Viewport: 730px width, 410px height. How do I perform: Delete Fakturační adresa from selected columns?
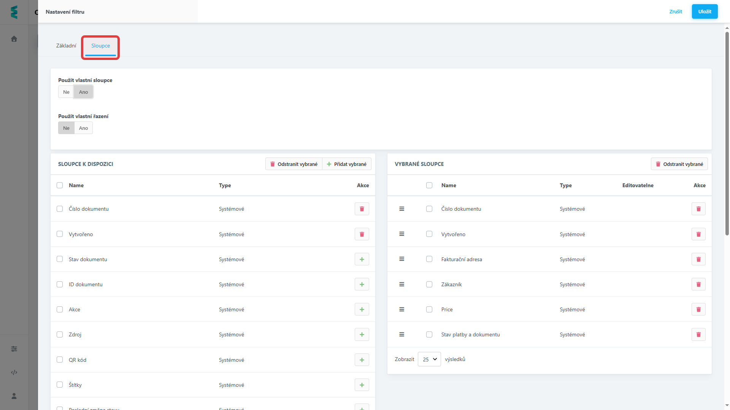tap(698, 259)
